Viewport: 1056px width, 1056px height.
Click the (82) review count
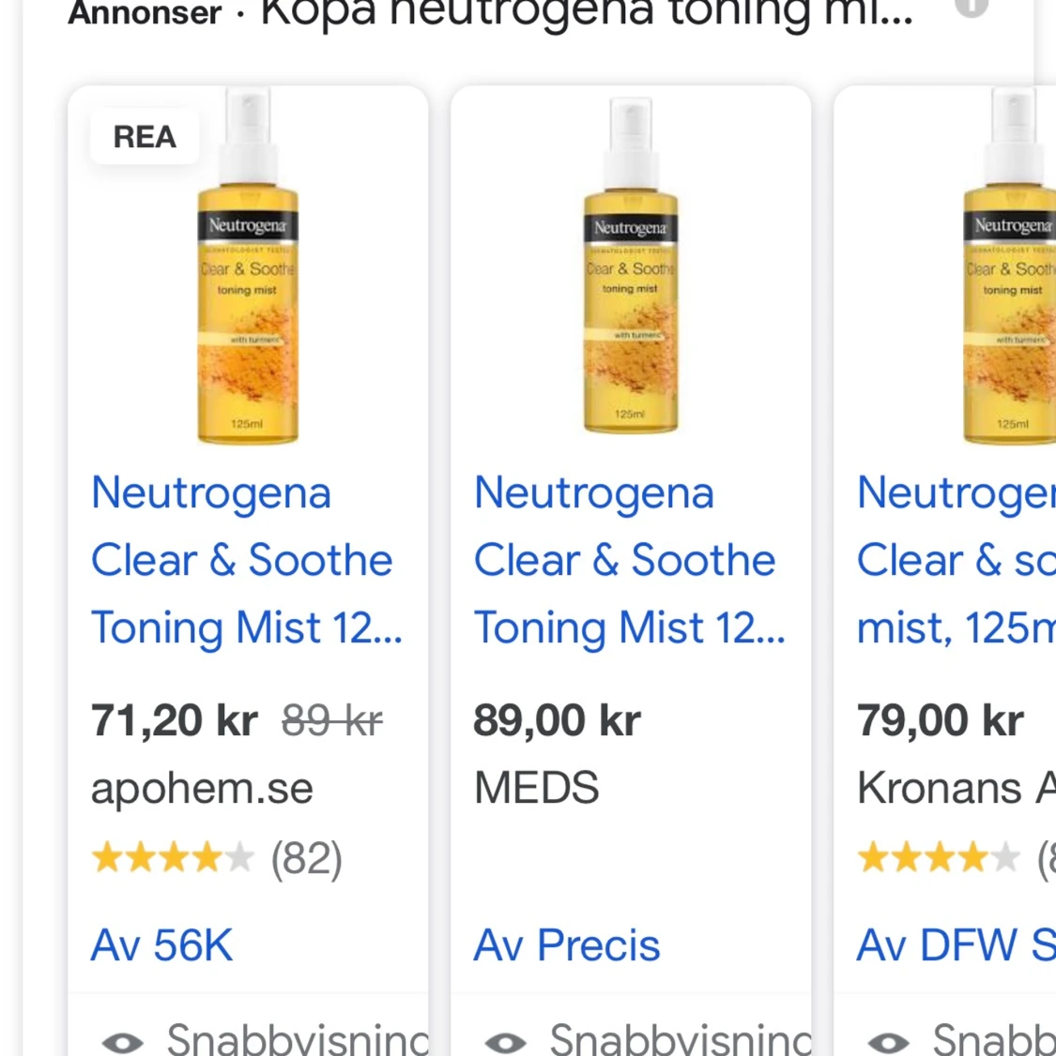click(x=307, y=858)
